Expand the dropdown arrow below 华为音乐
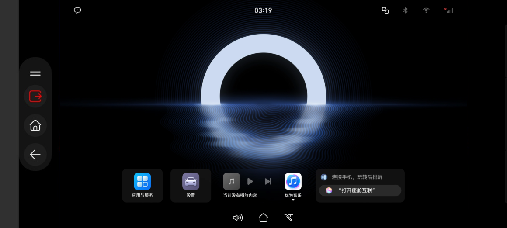The image size is (507, 228). click(293, 200)
